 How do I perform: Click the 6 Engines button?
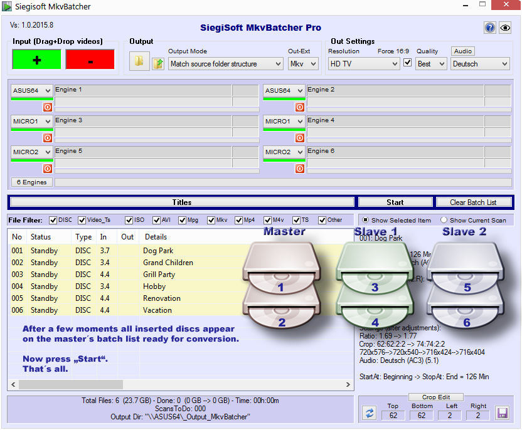pyautogui.click(x=31, y=182)
